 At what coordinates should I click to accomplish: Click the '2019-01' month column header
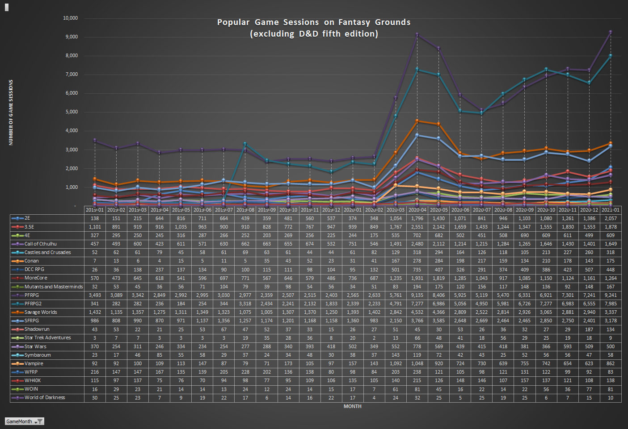coord(95,210)
